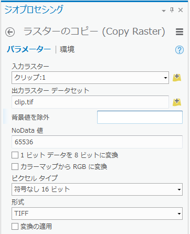190x234 pixels.
Task: Enable カラーマップから RGB に変換 checkbox
Action: (15, 167)
